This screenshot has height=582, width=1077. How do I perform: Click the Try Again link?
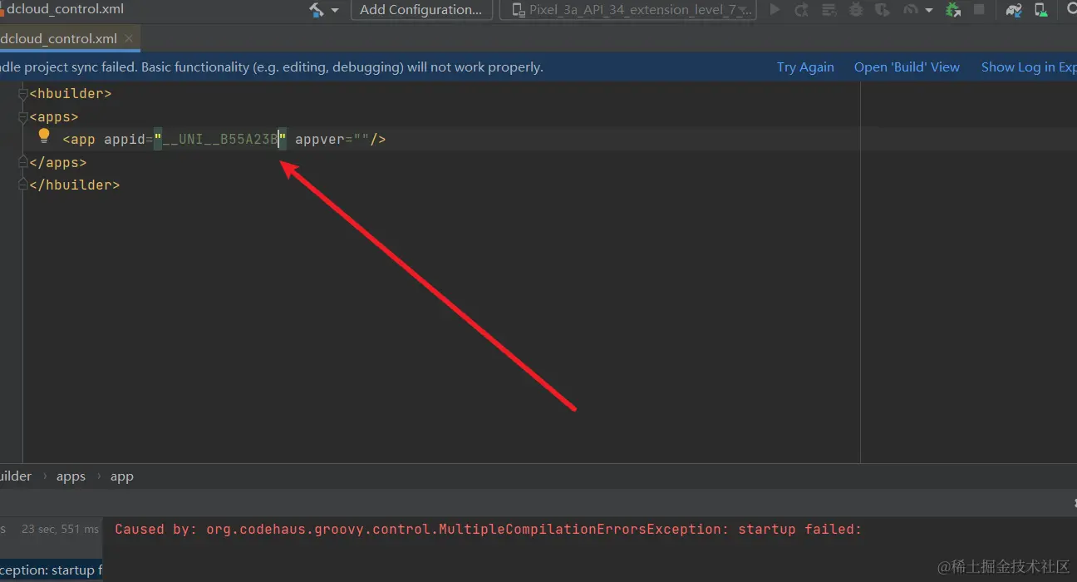point(804,67)
